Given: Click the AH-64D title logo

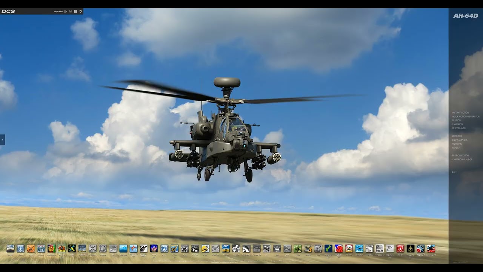Looking at the screenshot, I should pos(466,16).
